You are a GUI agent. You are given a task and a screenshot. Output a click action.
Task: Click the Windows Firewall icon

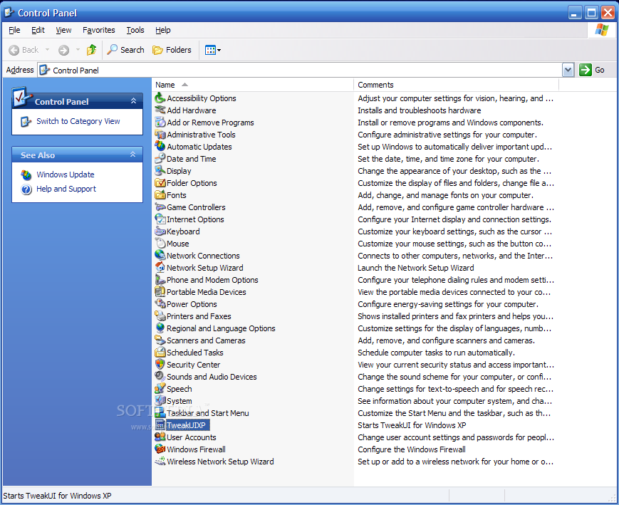[160, 449]
